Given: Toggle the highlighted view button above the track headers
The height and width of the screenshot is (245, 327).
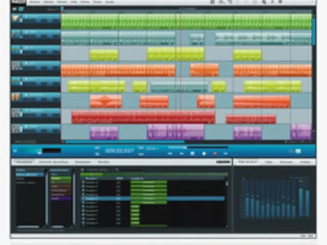Looking at the screenshot, I should click(21, 9).
